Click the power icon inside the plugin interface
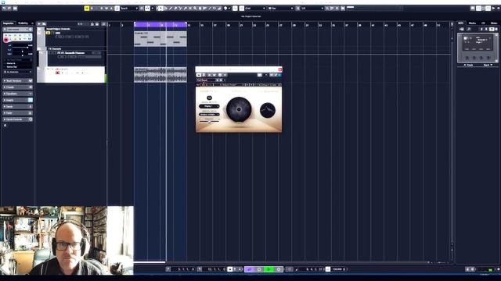This screenshot has width=501, height=281. 209,98
